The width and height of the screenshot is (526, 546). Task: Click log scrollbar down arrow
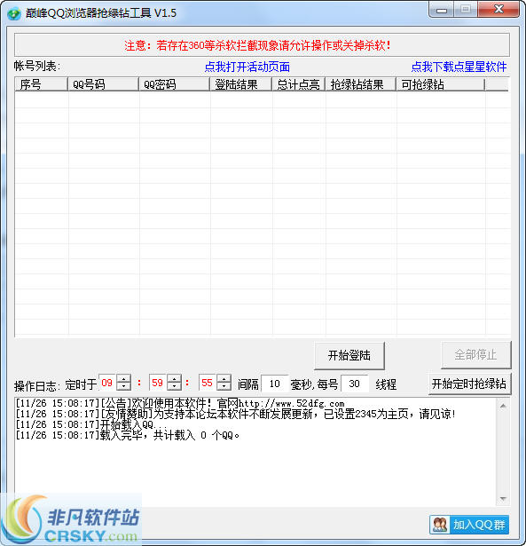pyautogui.click(x=503, y=499)
